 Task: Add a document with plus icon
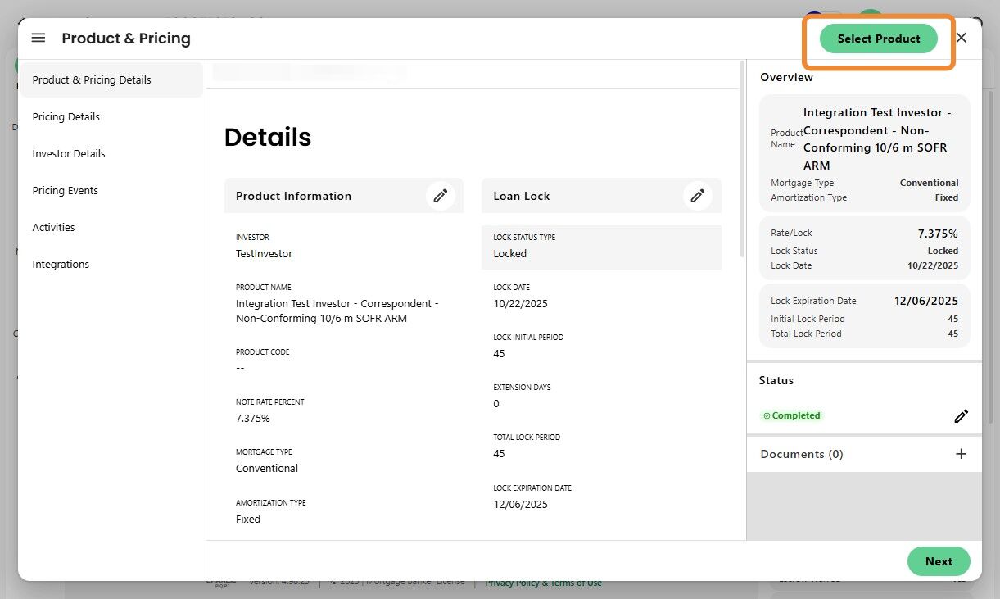click(962, 454)
